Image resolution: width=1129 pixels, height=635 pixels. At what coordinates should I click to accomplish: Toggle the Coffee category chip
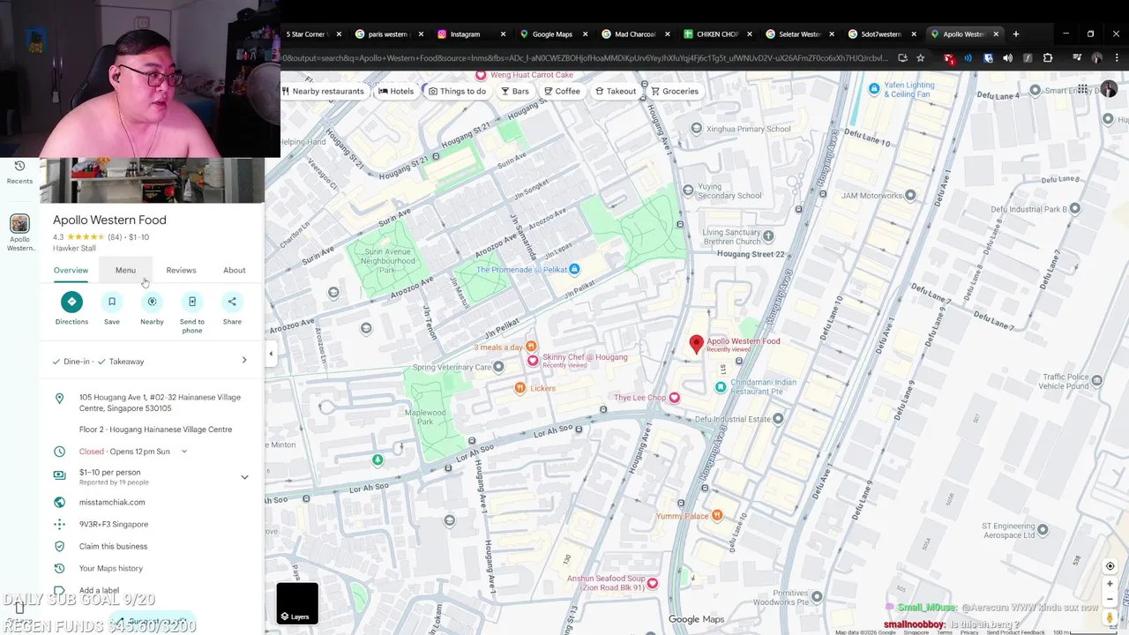pyautogui.click(x=562, y=91)
